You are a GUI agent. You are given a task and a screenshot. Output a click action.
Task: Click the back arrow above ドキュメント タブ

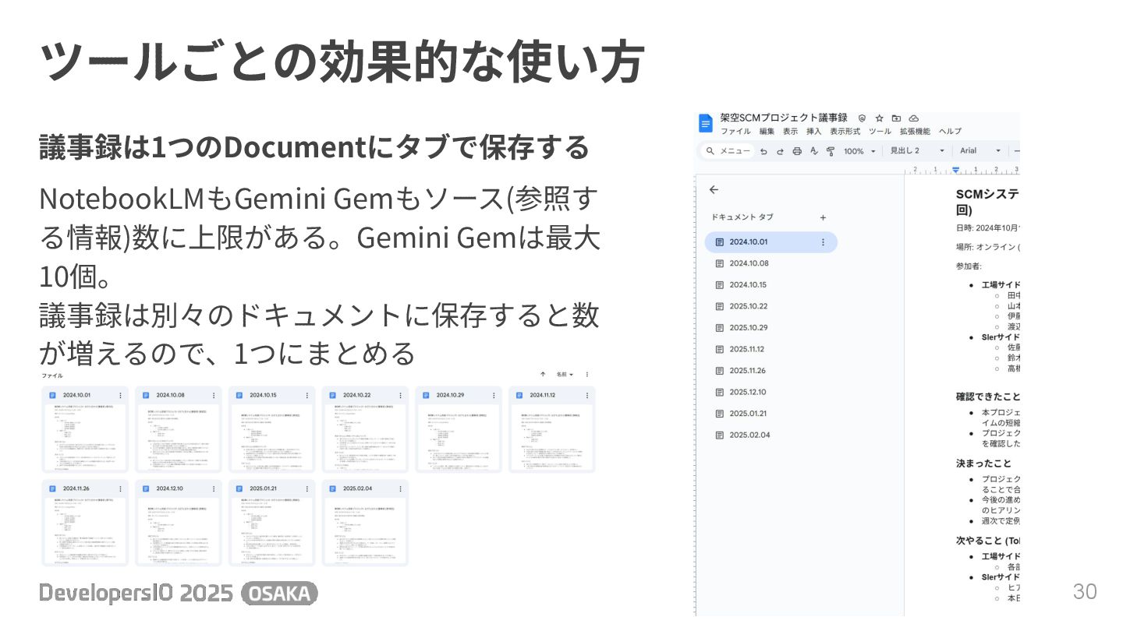[x=714, y=189]
